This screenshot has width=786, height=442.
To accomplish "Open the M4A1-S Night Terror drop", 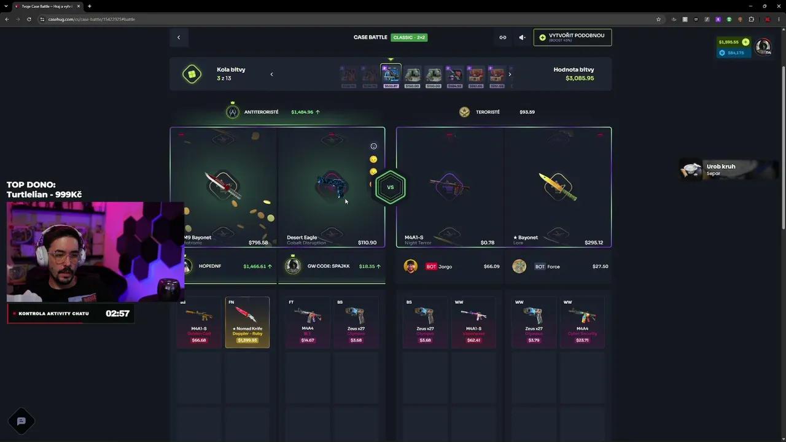I will pos(450,187).
